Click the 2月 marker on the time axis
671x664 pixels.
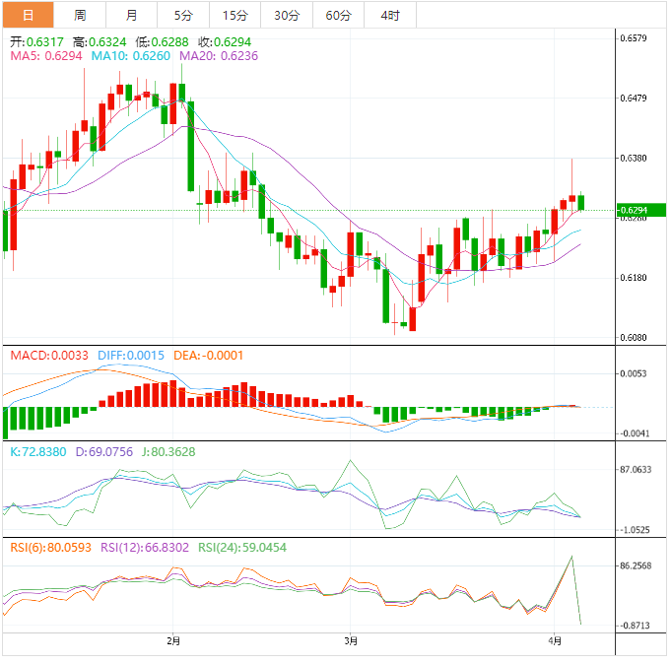click(173, 641)
